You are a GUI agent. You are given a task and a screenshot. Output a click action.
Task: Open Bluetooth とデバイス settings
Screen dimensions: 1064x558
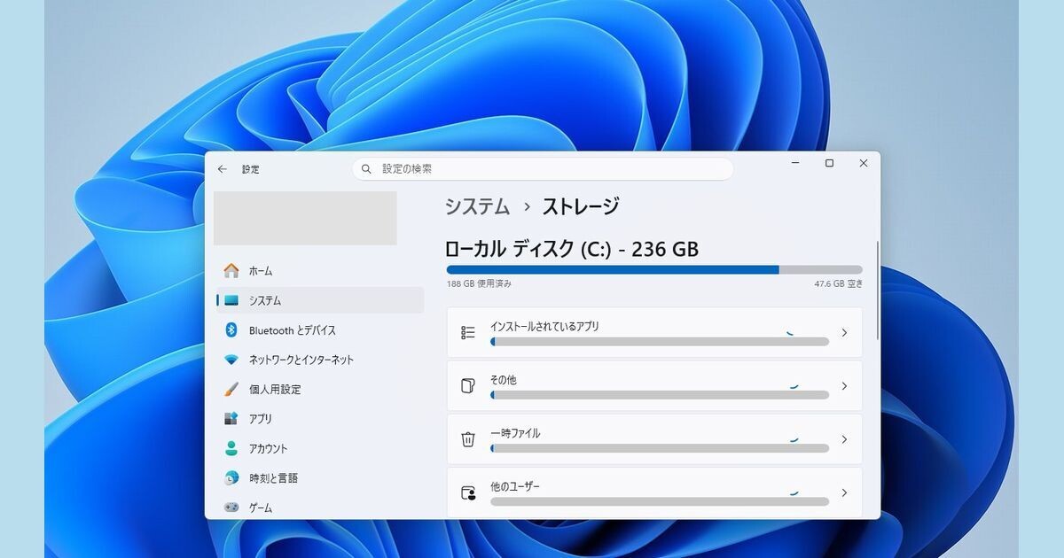320,330
